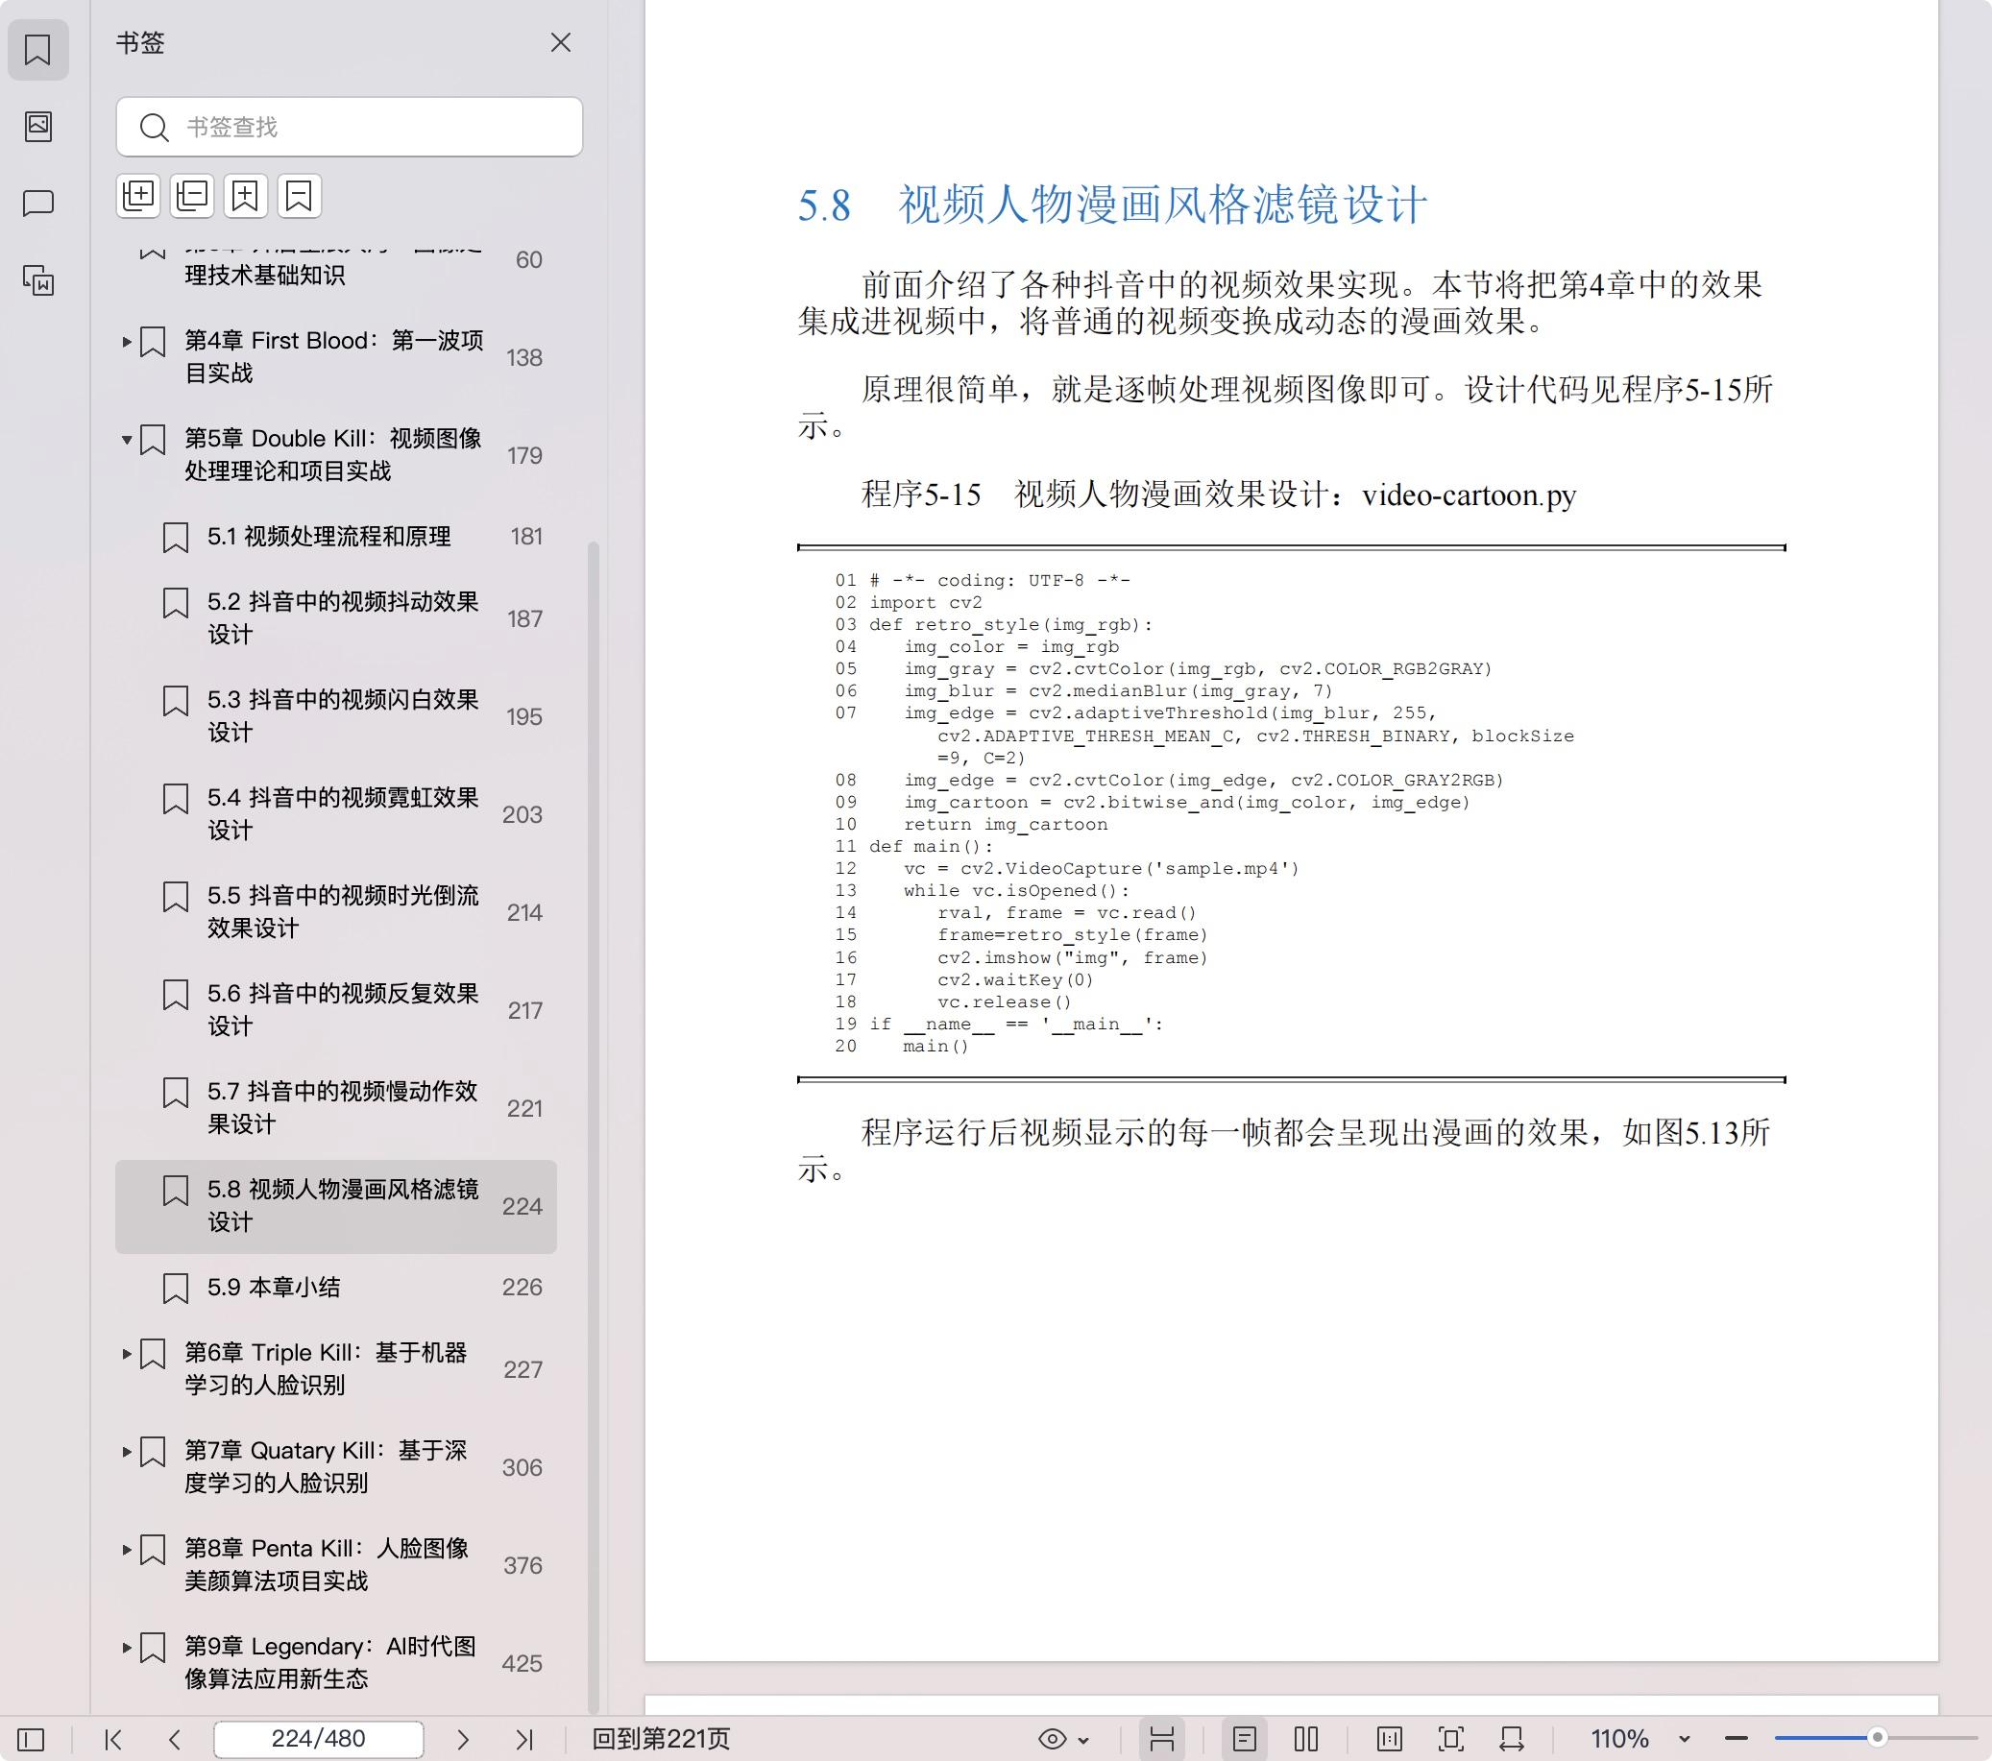This screenshot has height=1761, width=1992.
Task: Click the 书签查找 search field
Action: pyautogui.click(x=349, y=127)
